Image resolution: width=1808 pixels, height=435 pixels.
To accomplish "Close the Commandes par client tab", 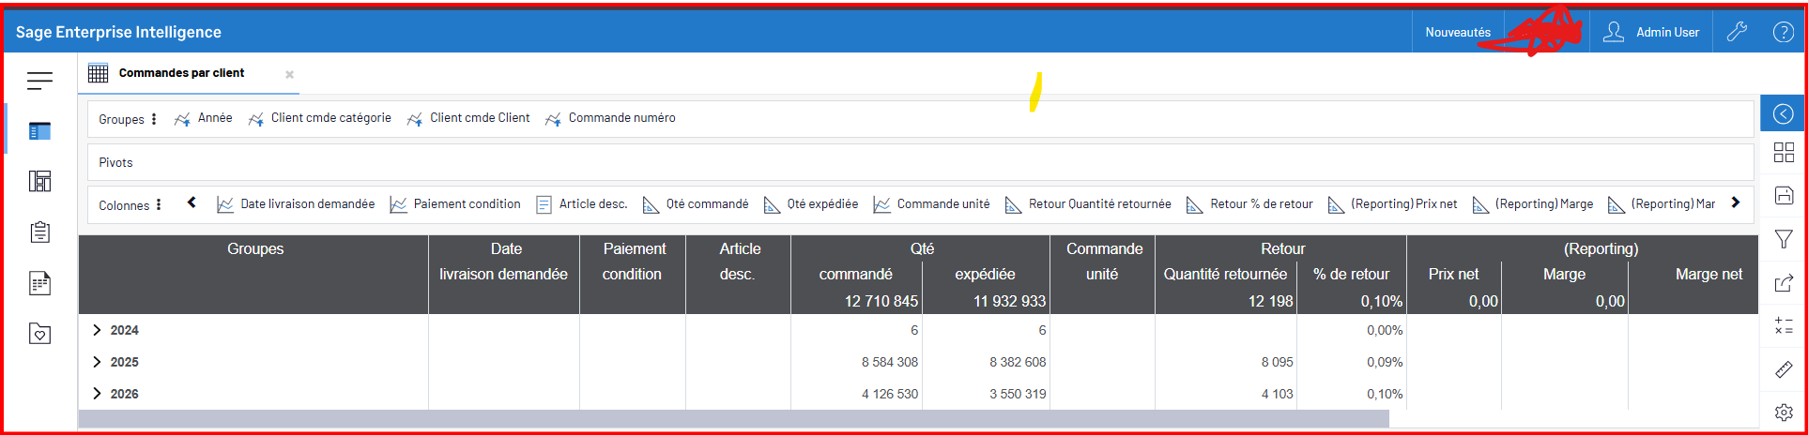I will [x=289, y=74].
